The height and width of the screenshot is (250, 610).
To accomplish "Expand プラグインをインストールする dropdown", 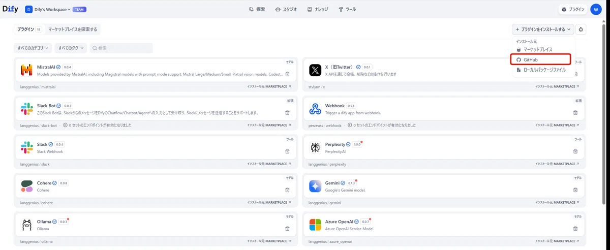I will click(x=543, y=29).
